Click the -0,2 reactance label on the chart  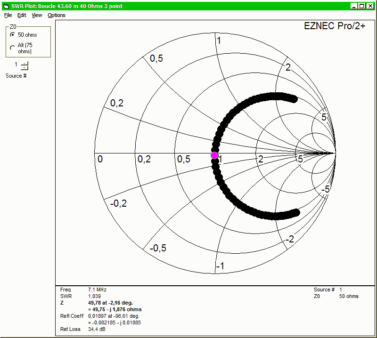[x=118, y=203]
